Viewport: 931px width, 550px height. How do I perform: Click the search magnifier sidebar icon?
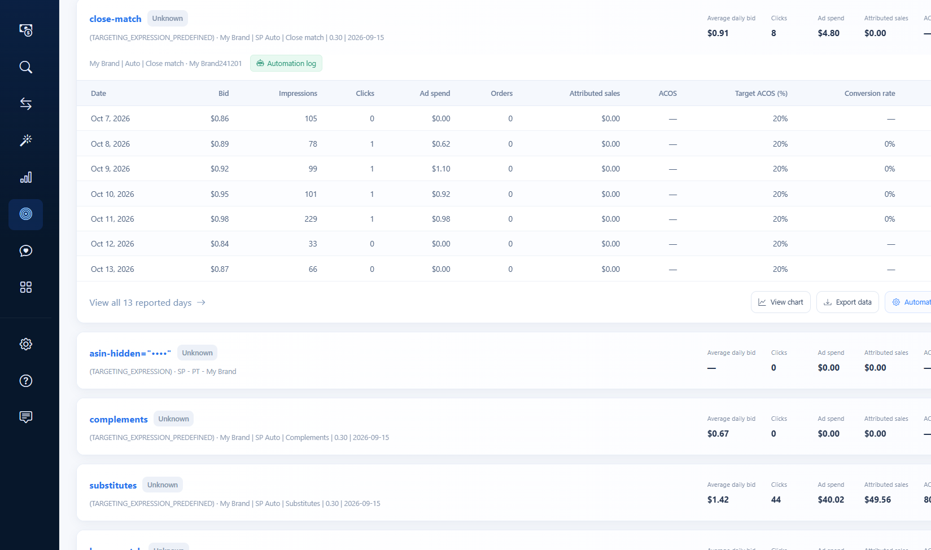pyautogui.click(x=26, y=67)
